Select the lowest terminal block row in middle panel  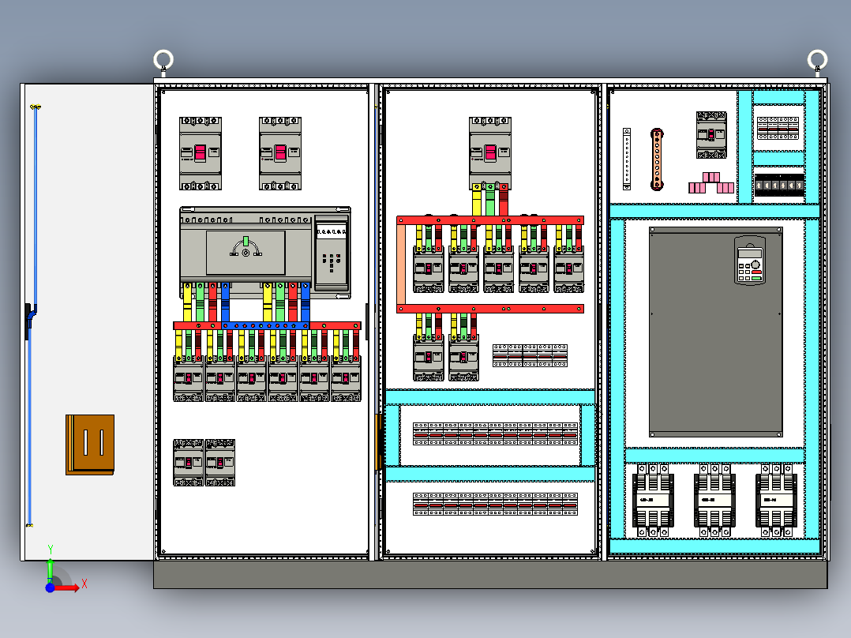coord(495,504)
